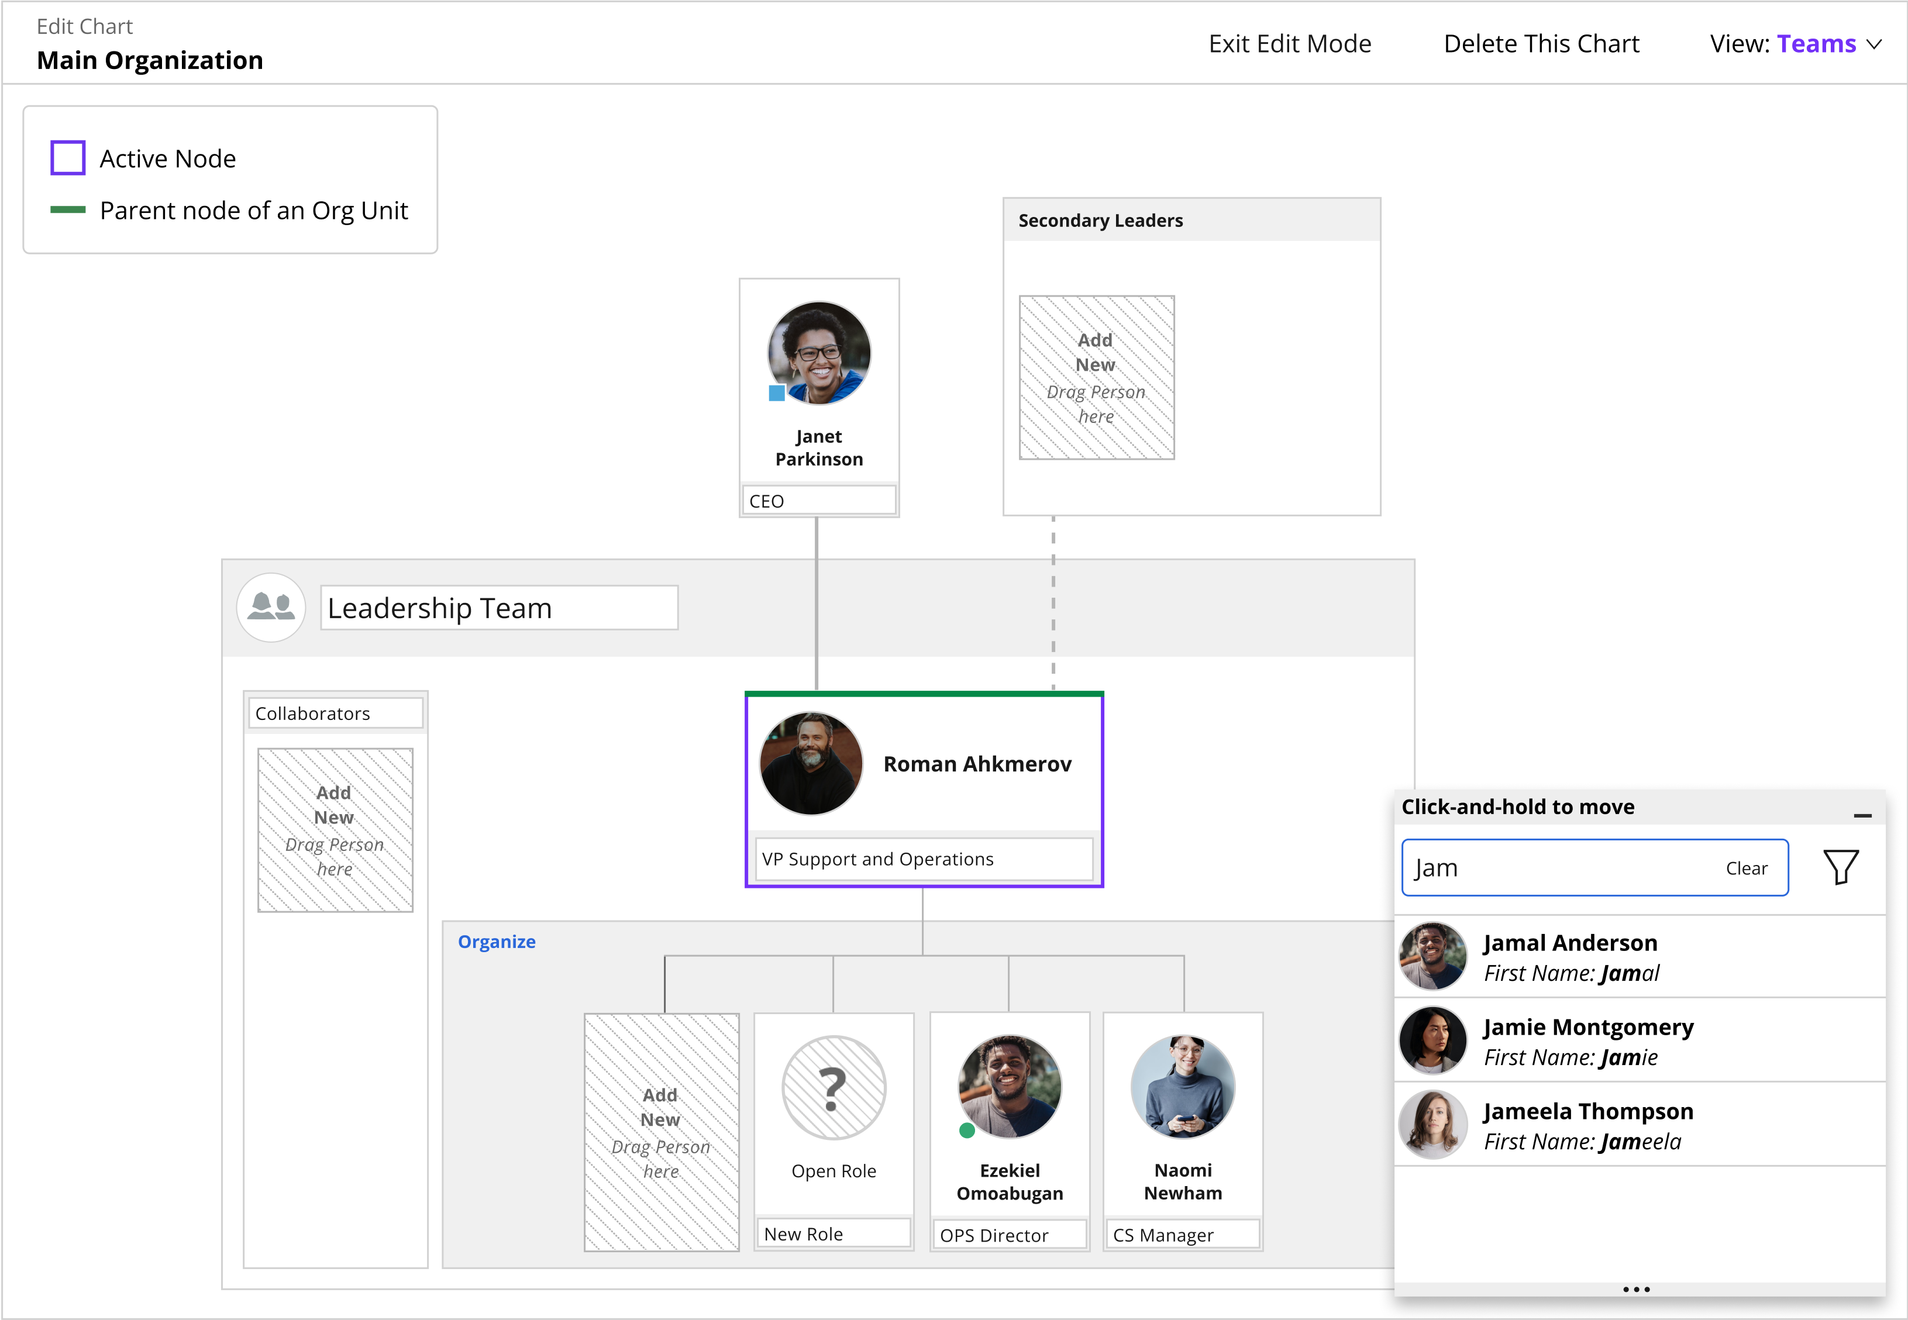The height and width of the screenshot is (1320, 1908).
Task: Click Ezekiel Omoabugan's green status dot
Action: pyautogui.click(x=967, y=1131)
